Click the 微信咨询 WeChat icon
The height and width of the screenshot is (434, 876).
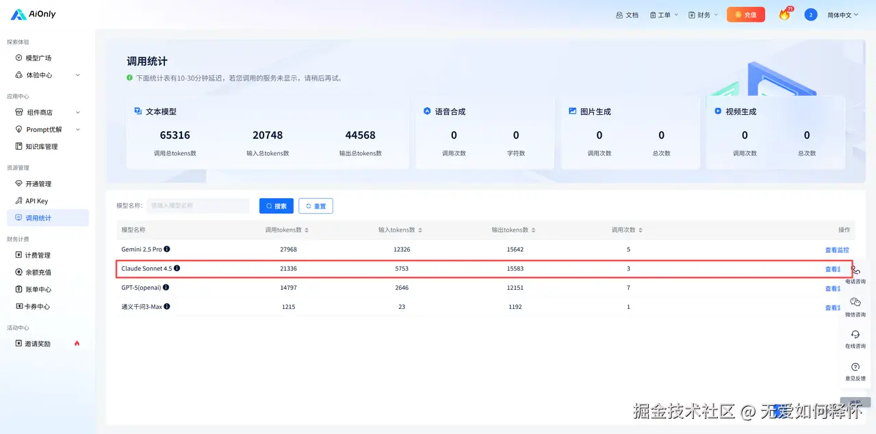click(x=855, y=302)
